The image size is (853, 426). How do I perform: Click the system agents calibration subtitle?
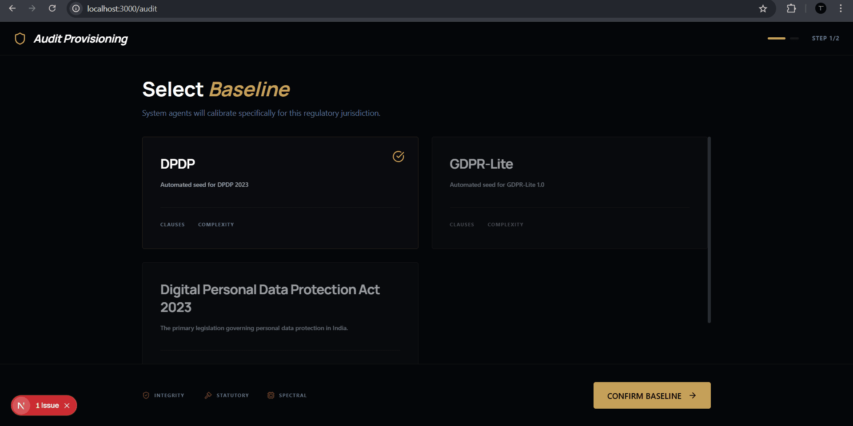pyautogui.click(x=261, y=113)
